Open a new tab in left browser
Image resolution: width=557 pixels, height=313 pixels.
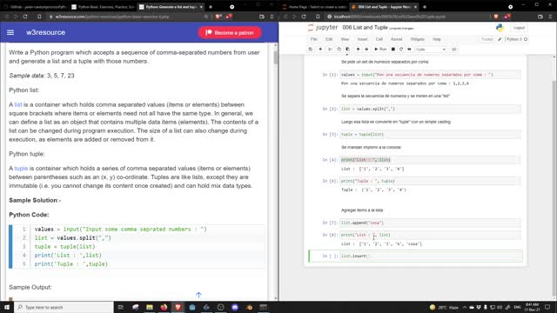(211, 7)
